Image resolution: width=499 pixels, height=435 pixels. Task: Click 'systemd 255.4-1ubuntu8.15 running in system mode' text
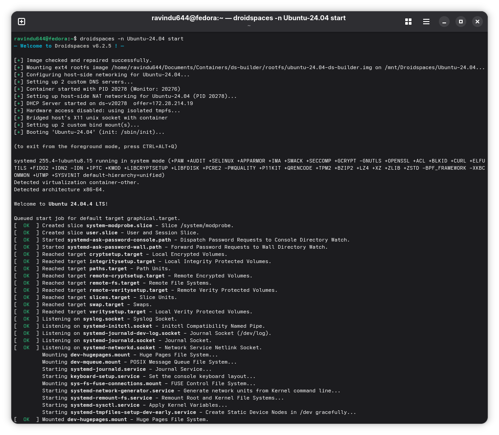tap(89, 161)
